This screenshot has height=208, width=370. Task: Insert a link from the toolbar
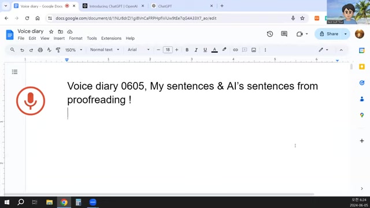click(235, 50)
